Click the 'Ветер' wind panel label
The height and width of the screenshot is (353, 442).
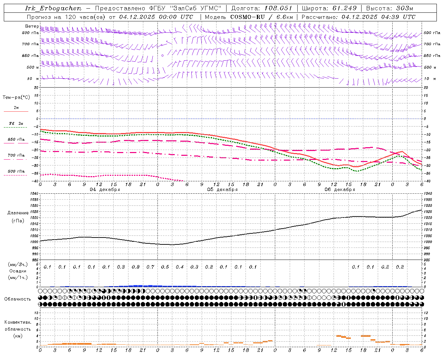point(32,26)
